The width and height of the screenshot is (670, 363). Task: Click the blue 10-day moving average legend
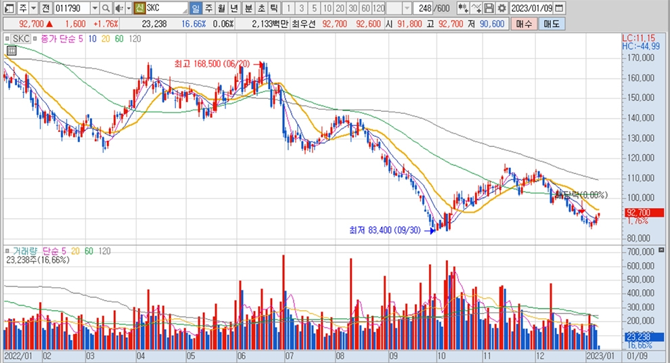point(92,39)
